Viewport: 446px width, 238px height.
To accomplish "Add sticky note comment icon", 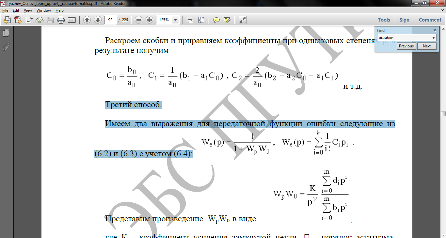I will click(x=216, y=20).
